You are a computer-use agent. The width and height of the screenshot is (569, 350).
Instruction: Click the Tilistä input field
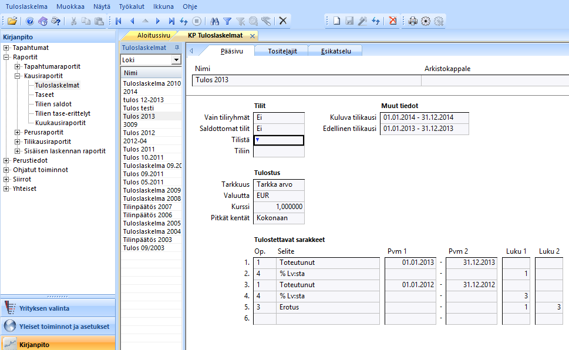pyautogui.click(x=279, y=140)
